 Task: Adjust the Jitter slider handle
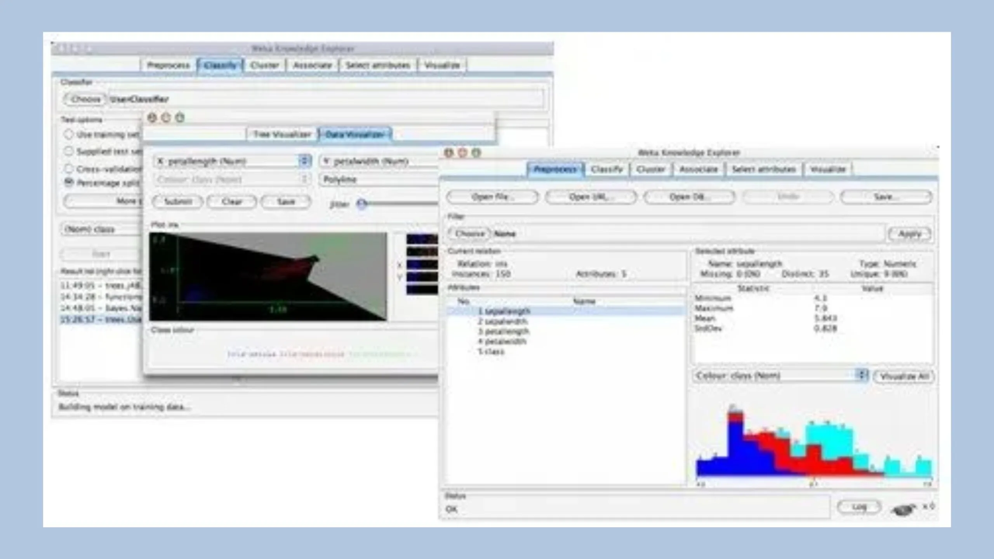(362, 203)
